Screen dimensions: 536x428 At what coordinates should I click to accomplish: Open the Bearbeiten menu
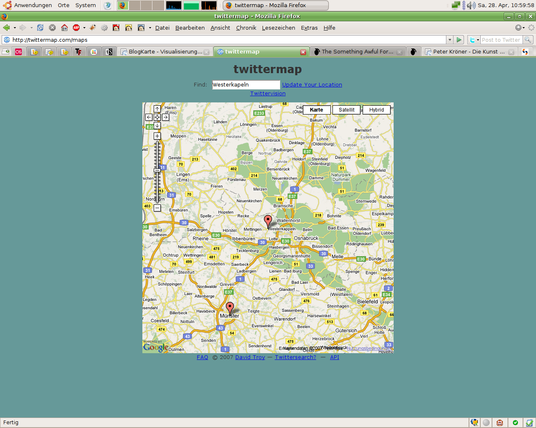click(190, 28)
